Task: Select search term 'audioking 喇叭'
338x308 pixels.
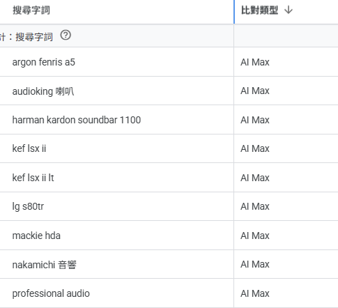Action: point(43,91)
